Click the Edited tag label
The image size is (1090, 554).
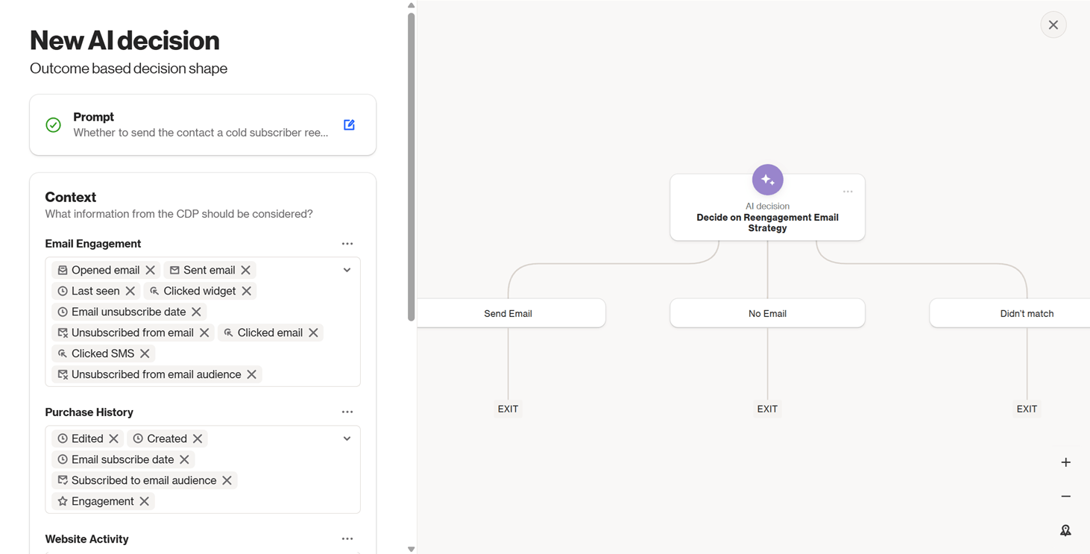87,438
